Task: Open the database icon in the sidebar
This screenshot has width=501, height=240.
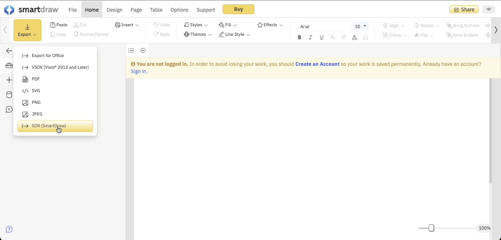Action: coord(9,95)
